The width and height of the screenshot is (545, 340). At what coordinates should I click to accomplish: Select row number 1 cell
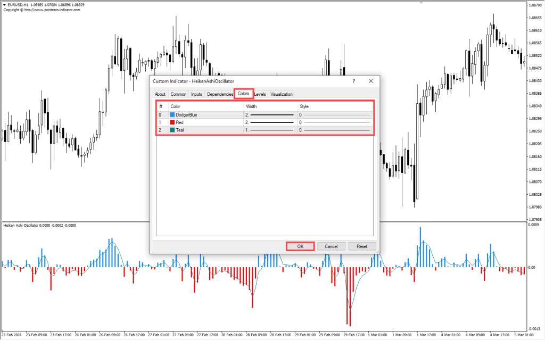(x=163, y=122)
